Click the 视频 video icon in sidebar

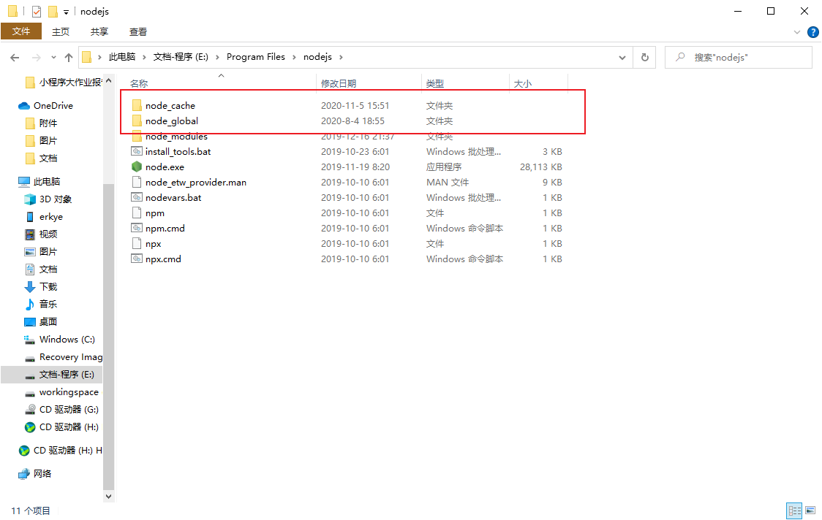click(x=30, y=234)
